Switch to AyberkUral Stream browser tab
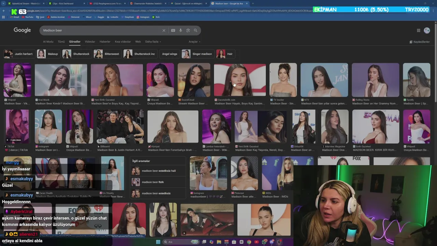The height and width of the screenshot is (246, 437). pyautogui.click(x=26, y=3)
